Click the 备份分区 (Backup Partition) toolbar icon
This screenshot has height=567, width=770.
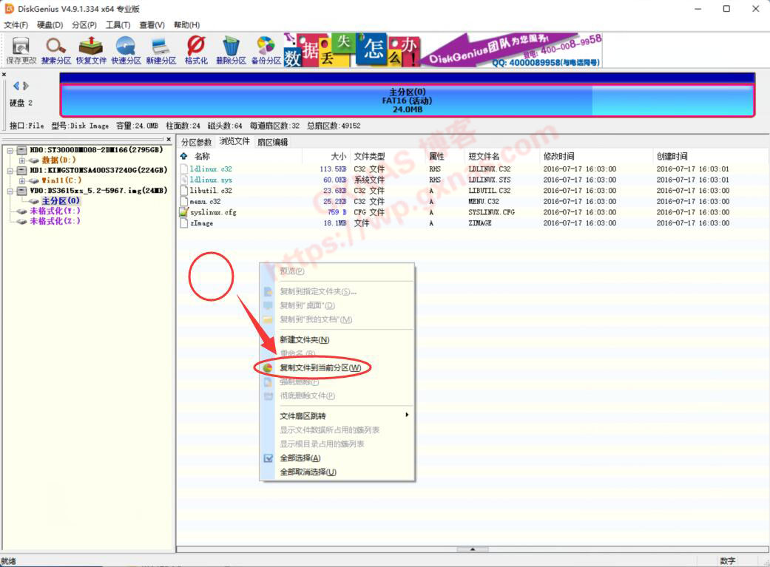(266, 50)
